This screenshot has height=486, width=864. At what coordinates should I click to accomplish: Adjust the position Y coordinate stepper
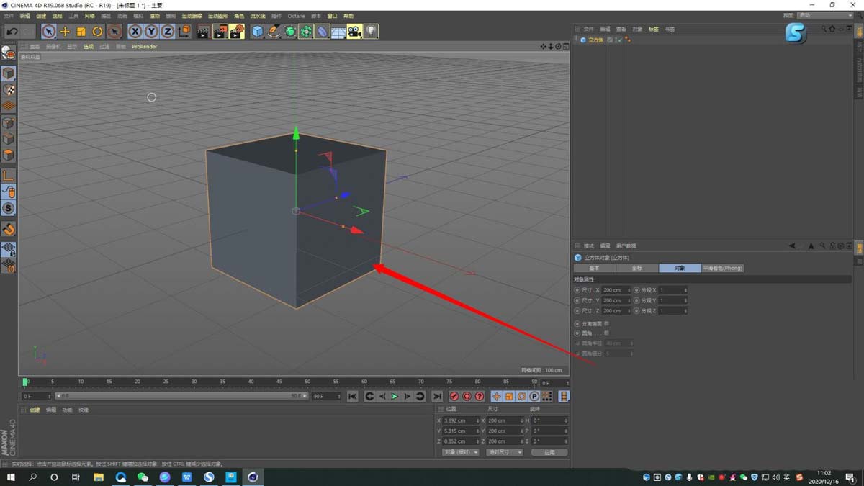[477, 431]
